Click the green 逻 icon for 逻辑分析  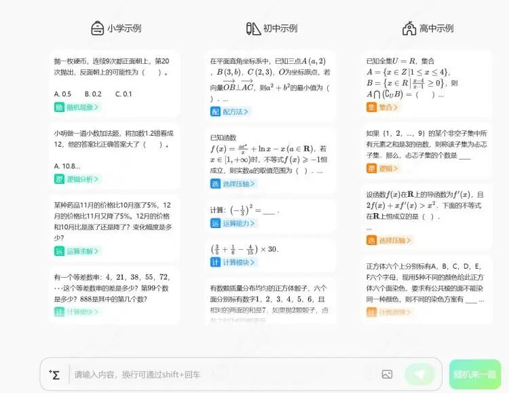point(59,179)
